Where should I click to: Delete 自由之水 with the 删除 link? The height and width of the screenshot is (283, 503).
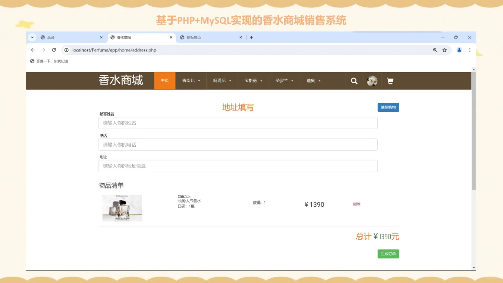coord(357,204)
